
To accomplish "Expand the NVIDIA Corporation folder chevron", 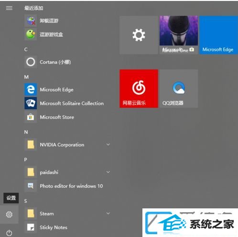I will [x=108, y=144].
